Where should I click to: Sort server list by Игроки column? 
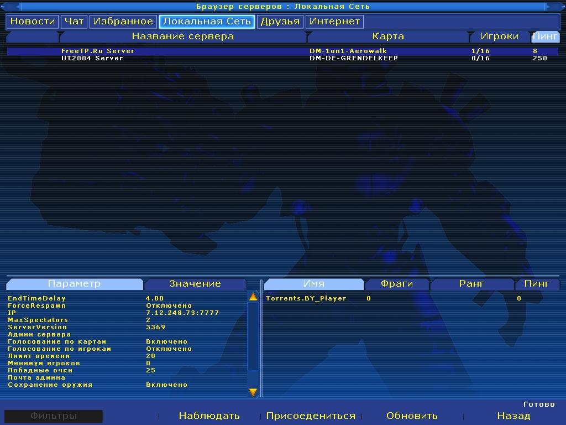(499, 37)
